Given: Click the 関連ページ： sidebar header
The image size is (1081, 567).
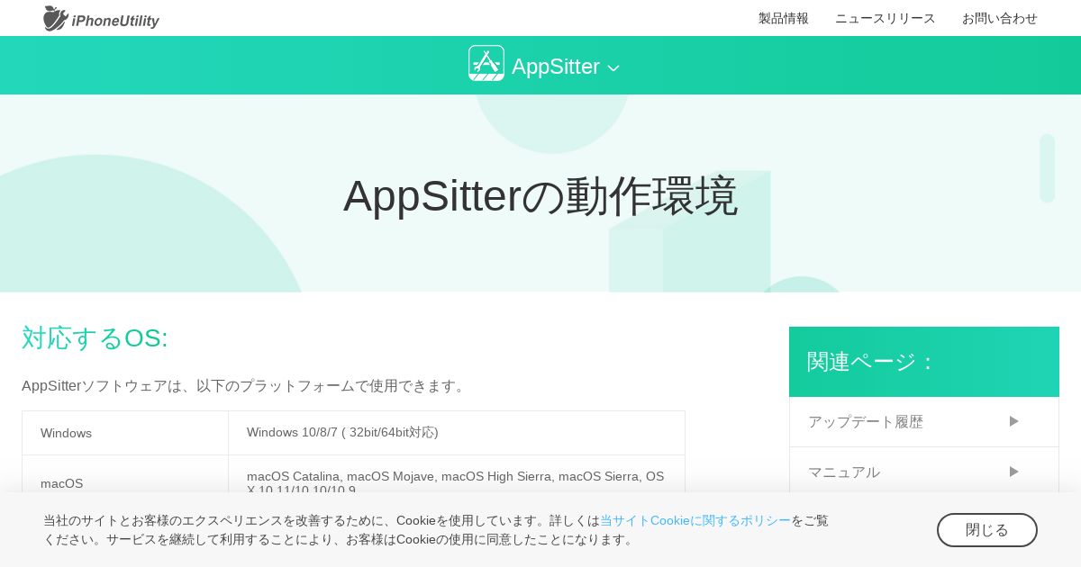Looking at the screenshot, I should [x=924, y=362].
